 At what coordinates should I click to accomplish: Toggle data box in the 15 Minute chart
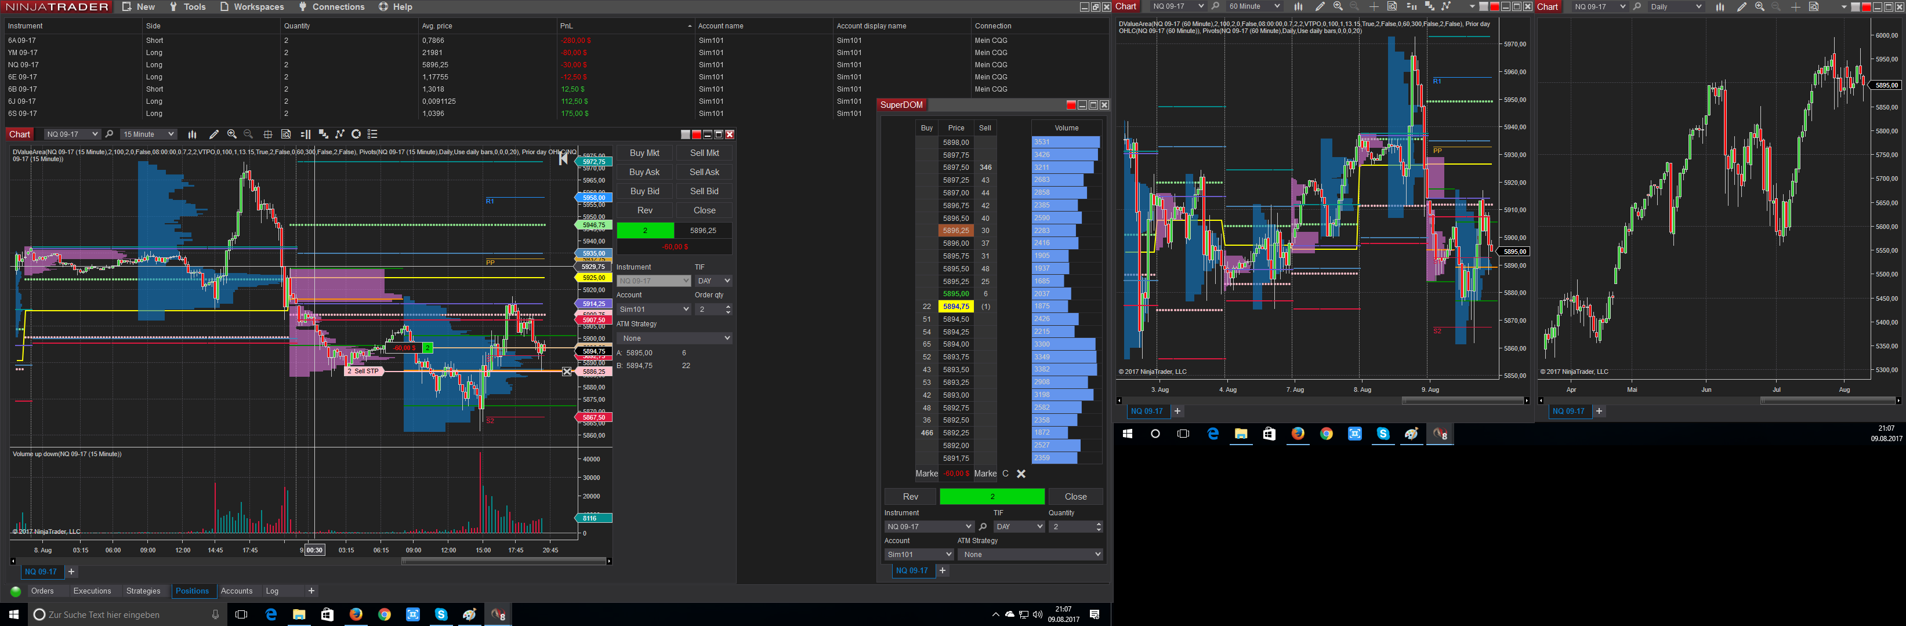pos(287,134)
